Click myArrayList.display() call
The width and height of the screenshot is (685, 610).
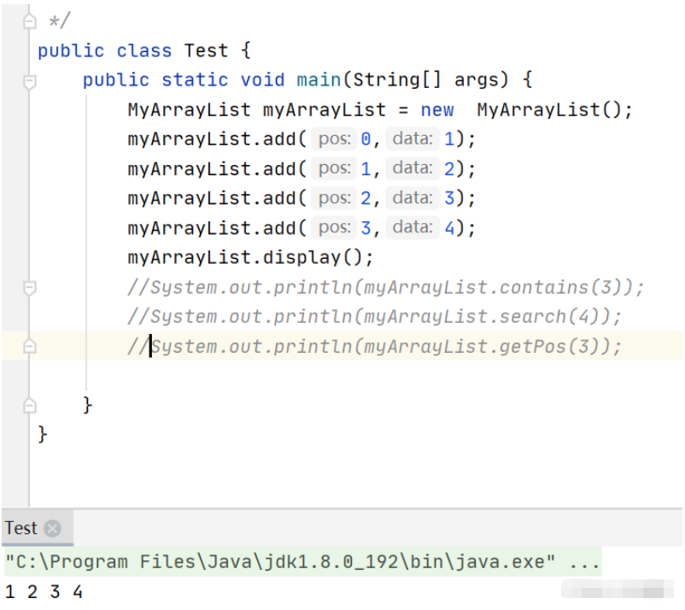tap(250, 257)
